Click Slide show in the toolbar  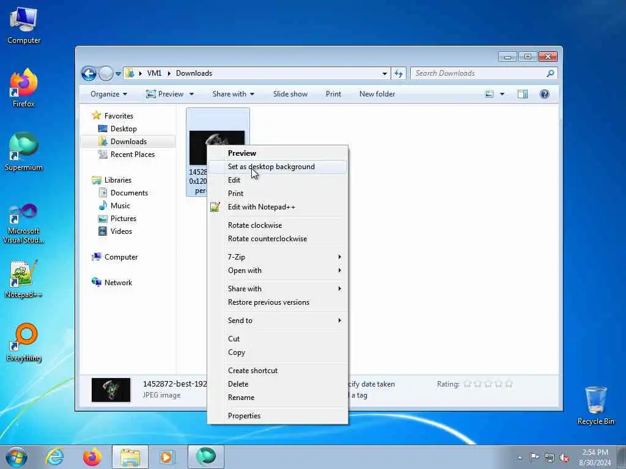tap(290, 94)
